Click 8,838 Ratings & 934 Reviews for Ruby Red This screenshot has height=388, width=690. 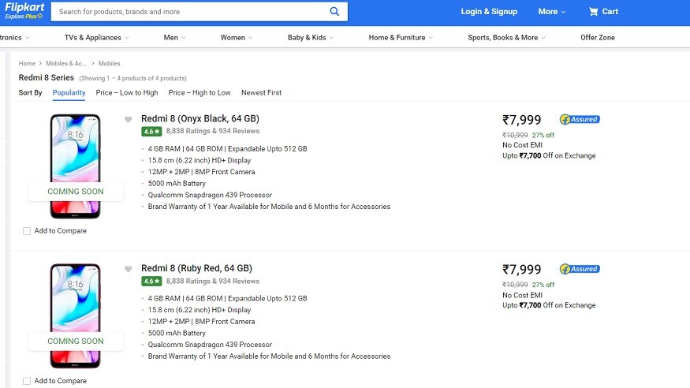[x=213, y=281]
